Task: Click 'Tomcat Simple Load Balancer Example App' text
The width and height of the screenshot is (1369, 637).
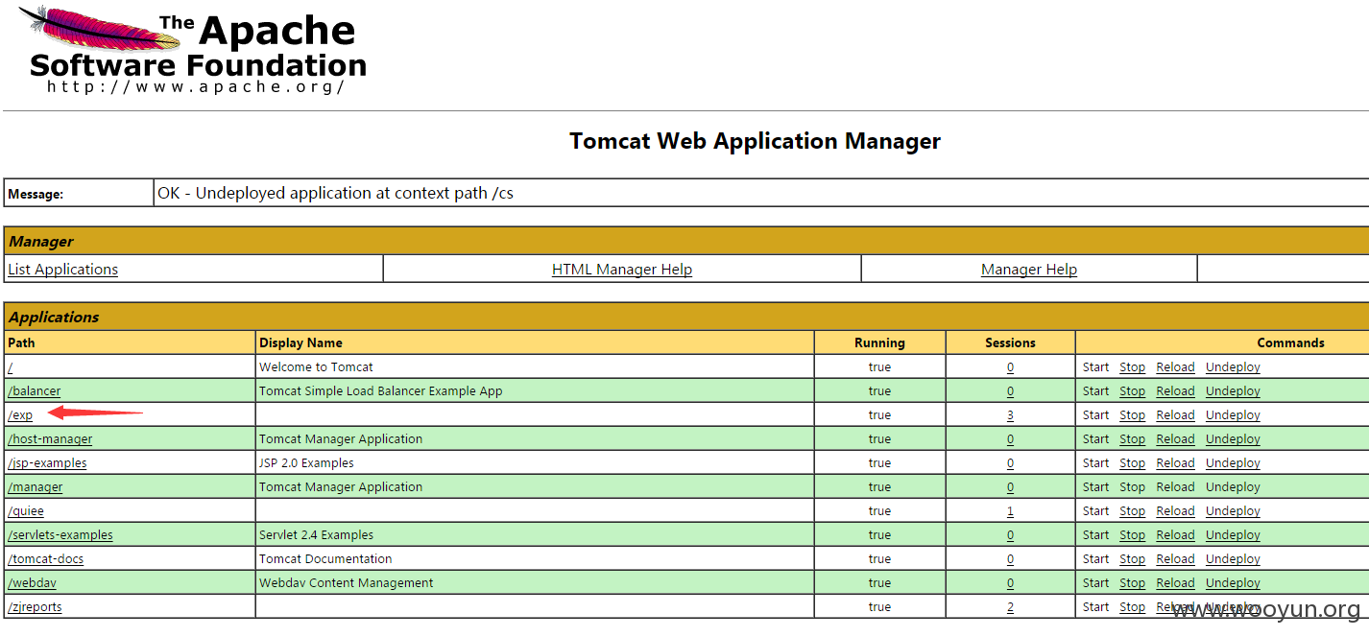Action: (x=380, y=391)
